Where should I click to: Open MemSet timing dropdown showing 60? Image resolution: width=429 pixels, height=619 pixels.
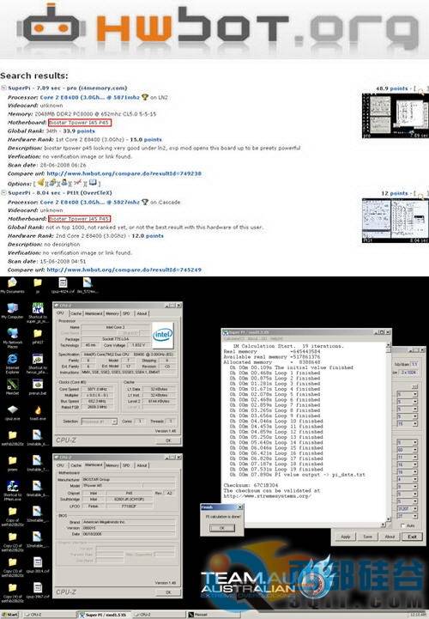(x=407, y=450)
